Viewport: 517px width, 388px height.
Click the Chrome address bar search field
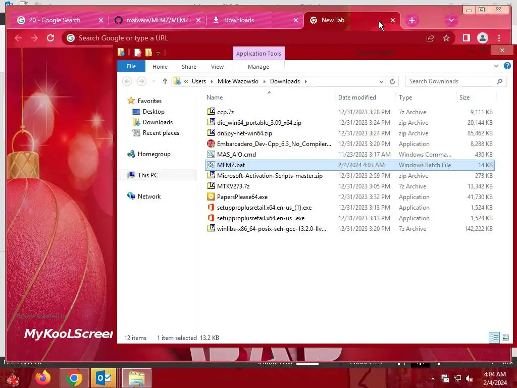(x=244, y=38)
